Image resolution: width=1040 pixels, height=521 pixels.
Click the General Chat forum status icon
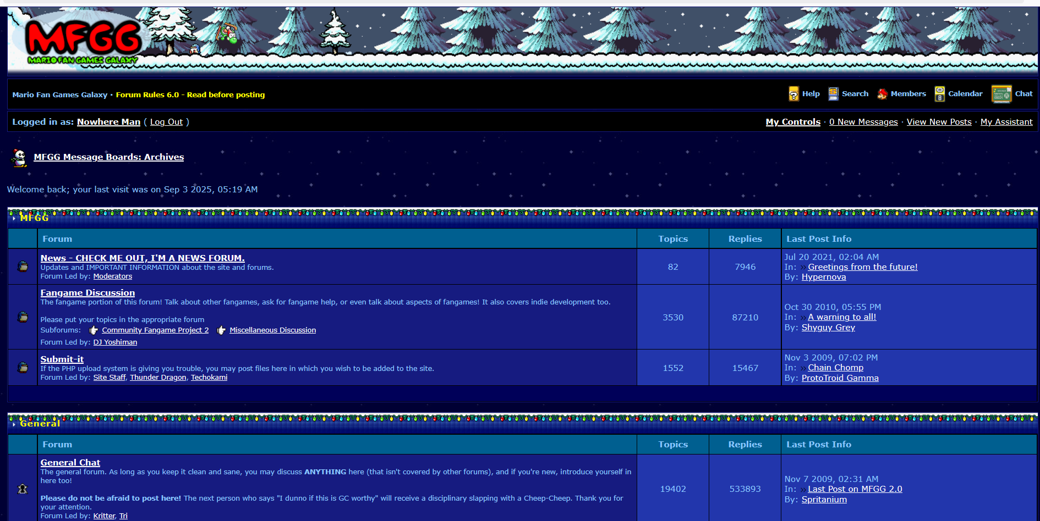pyautogui.click(x=23, y=489)
